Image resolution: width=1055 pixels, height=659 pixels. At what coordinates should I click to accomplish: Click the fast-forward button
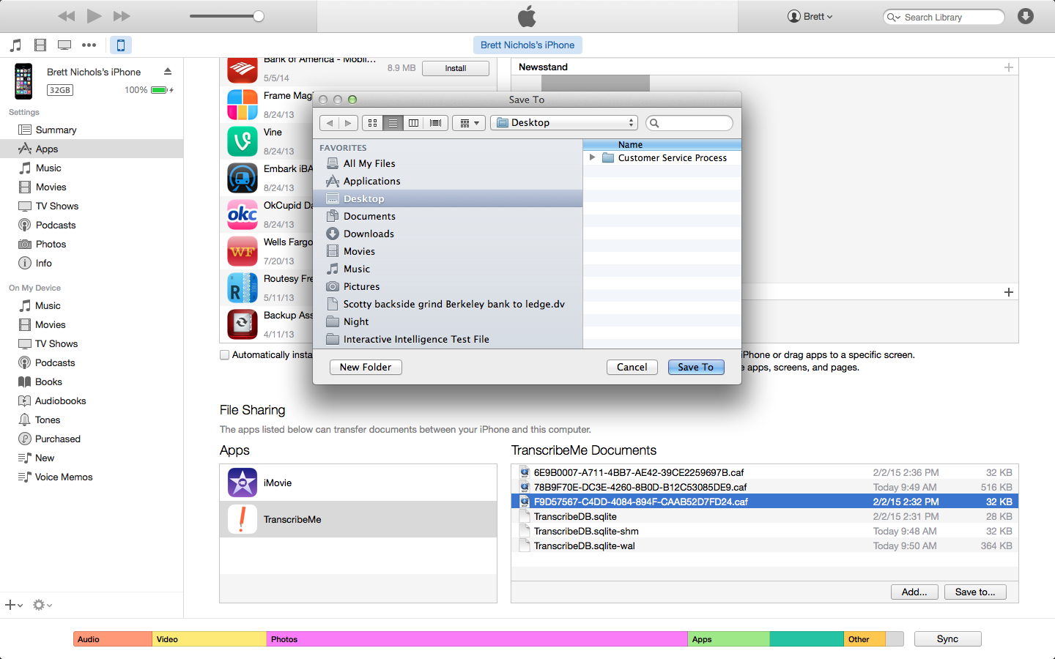[x=122, y=16]
